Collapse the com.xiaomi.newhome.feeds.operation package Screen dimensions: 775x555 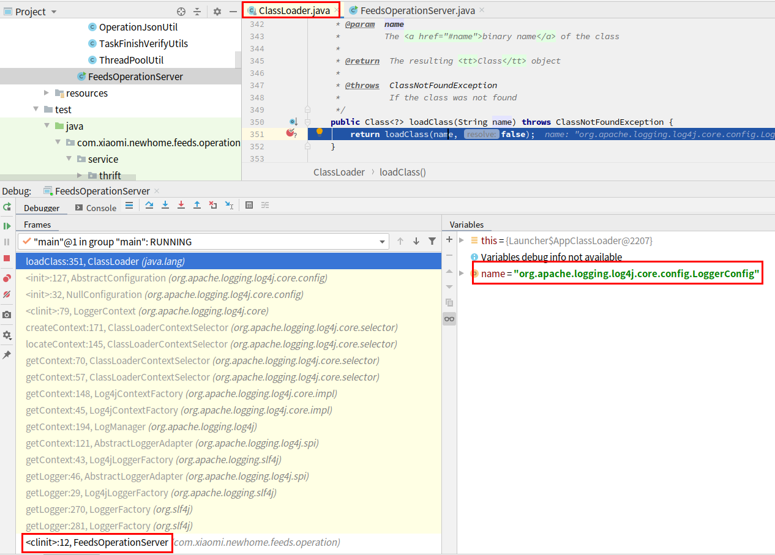58,143
